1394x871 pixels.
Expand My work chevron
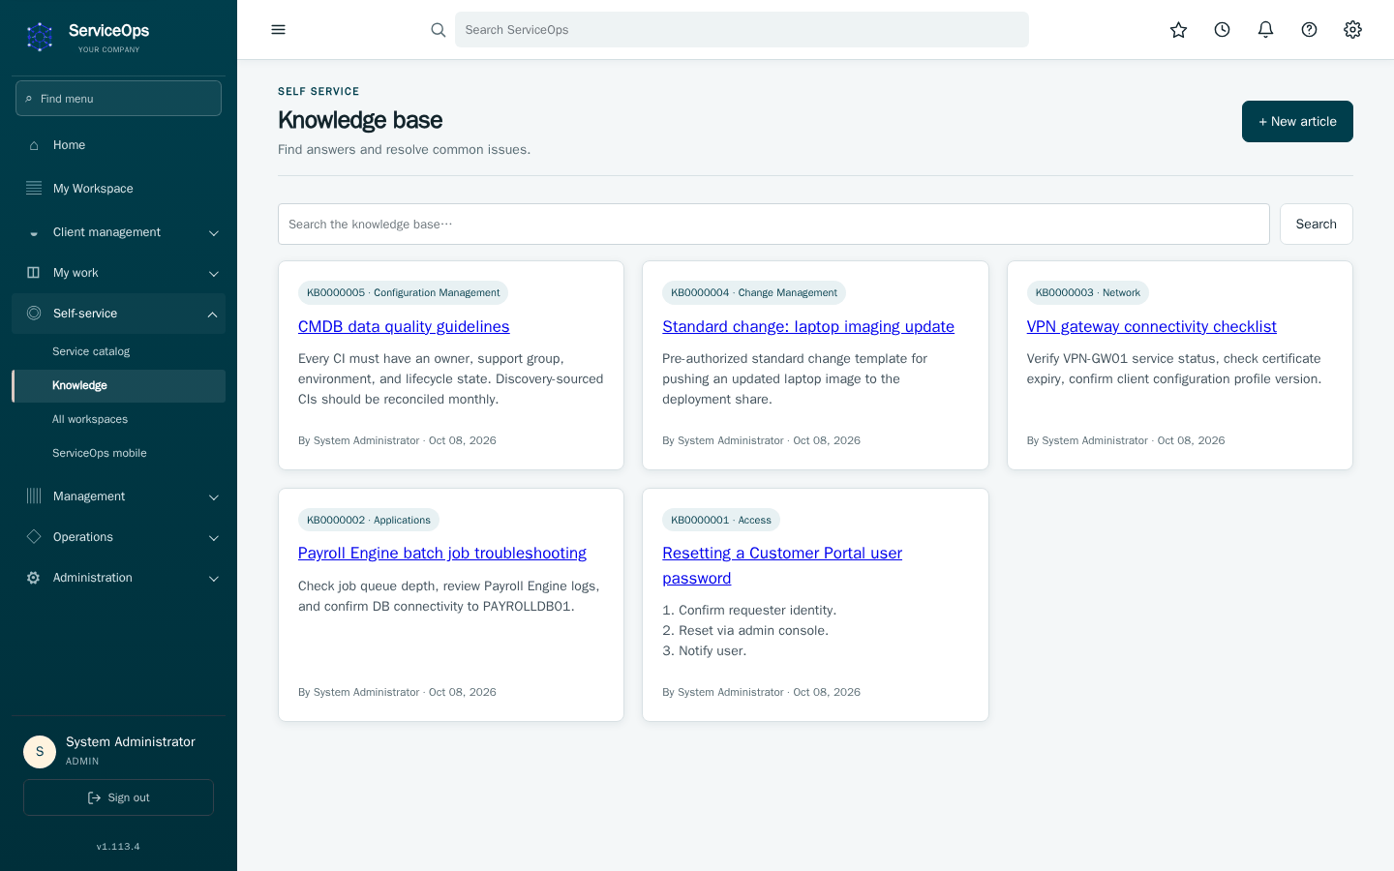[x=214, y=274]
